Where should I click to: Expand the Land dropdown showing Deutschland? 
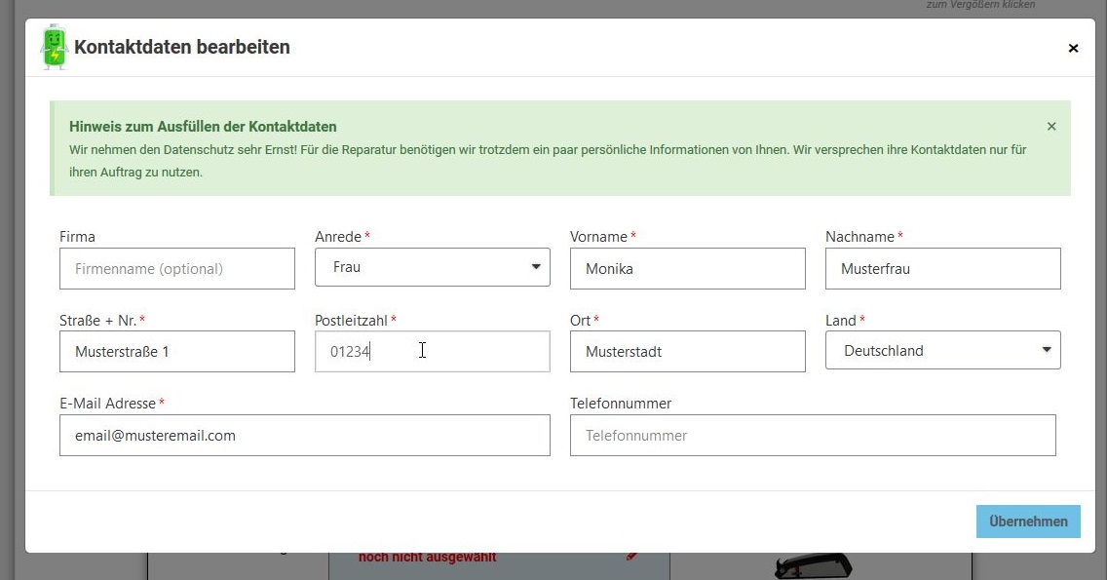(942, 351)
